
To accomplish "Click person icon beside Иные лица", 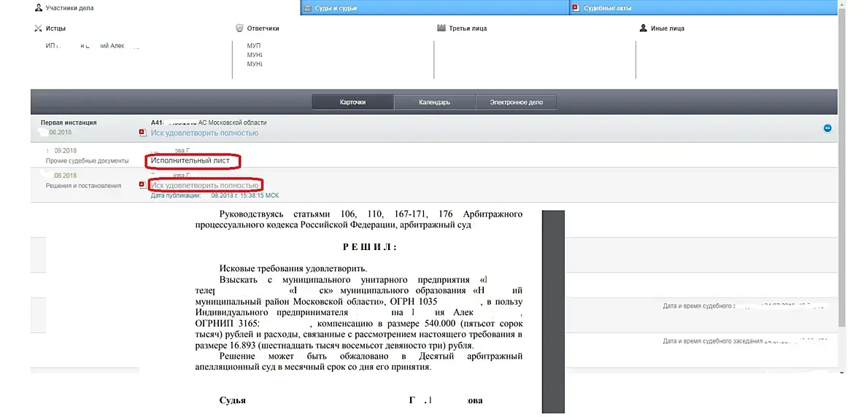I will tap(644, 28).
